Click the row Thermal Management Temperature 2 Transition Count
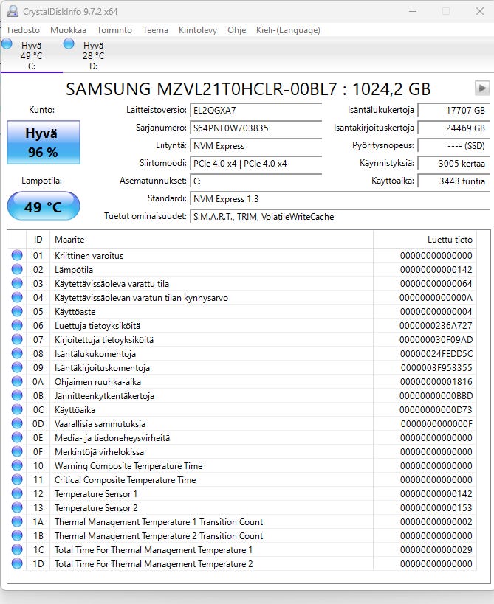Viewport: 494px width, 604px height. tap(241, 536)
